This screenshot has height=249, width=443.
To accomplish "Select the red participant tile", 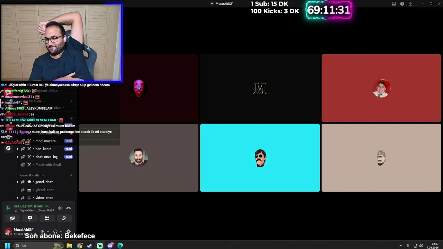I will pyautogui.click(x=381, y=88).
